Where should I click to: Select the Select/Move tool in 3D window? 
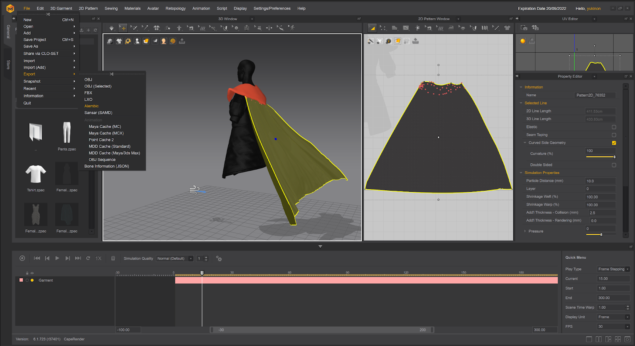tap(123, 28)
